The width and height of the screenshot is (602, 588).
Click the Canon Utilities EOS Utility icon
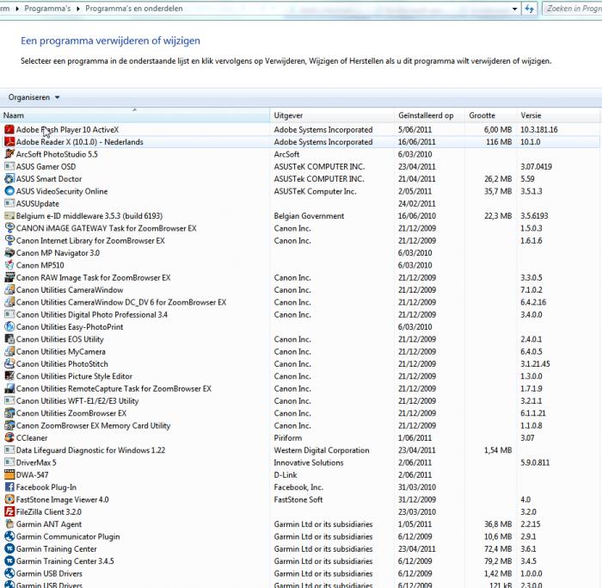[x=9, y=339]
